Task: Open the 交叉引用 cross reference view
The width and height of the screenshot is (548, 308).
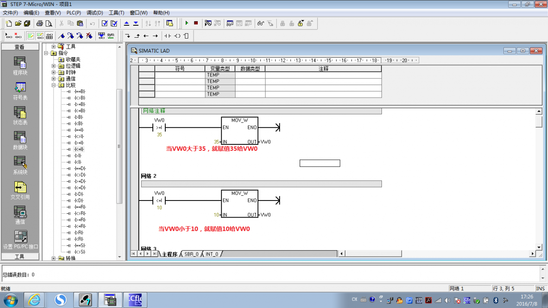Action: point(20,190)
